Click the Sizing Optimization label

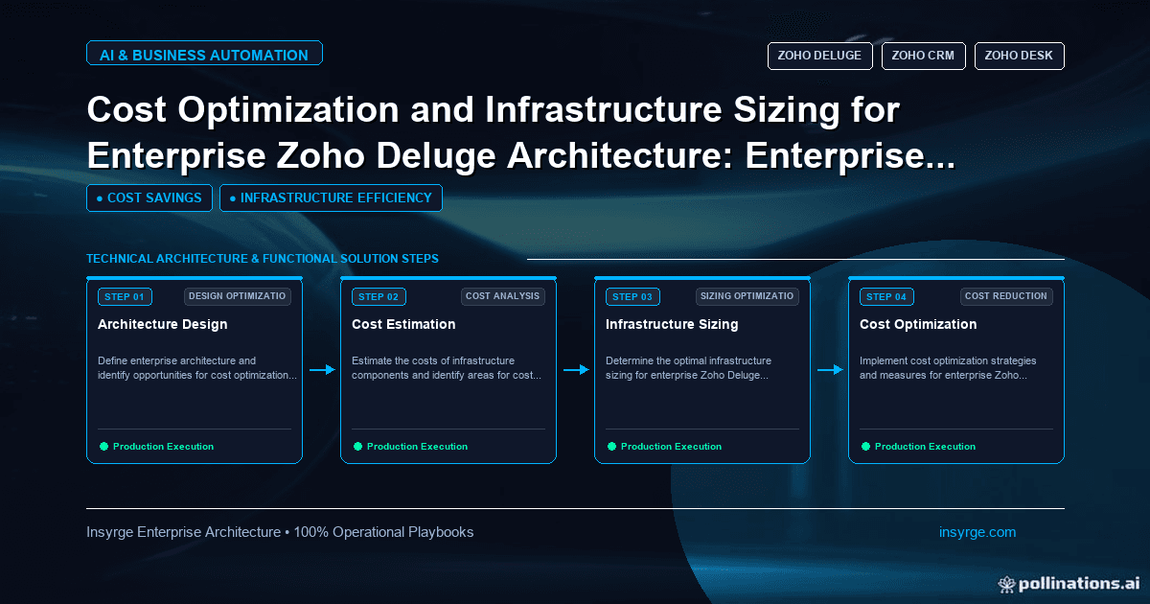[746, 296]
